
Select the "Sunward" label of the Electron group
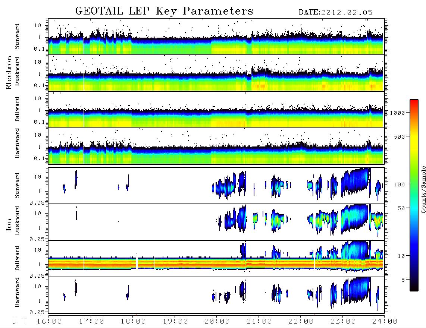pyautogui.click(x=17, y=37)
